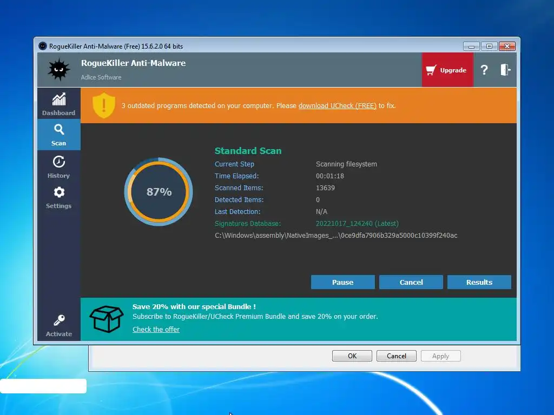Click Apply in the background dialog
Image resolution: width=554 pixels, height=415 pixels.
(x=440, y=356)
